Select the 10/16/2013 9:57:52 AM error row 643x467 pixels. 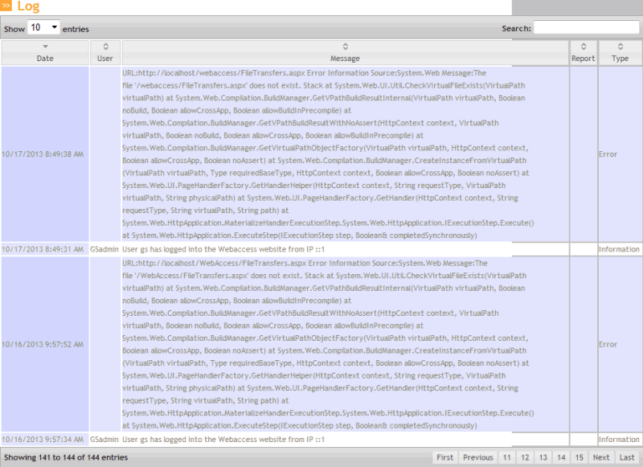pos(43,344)
